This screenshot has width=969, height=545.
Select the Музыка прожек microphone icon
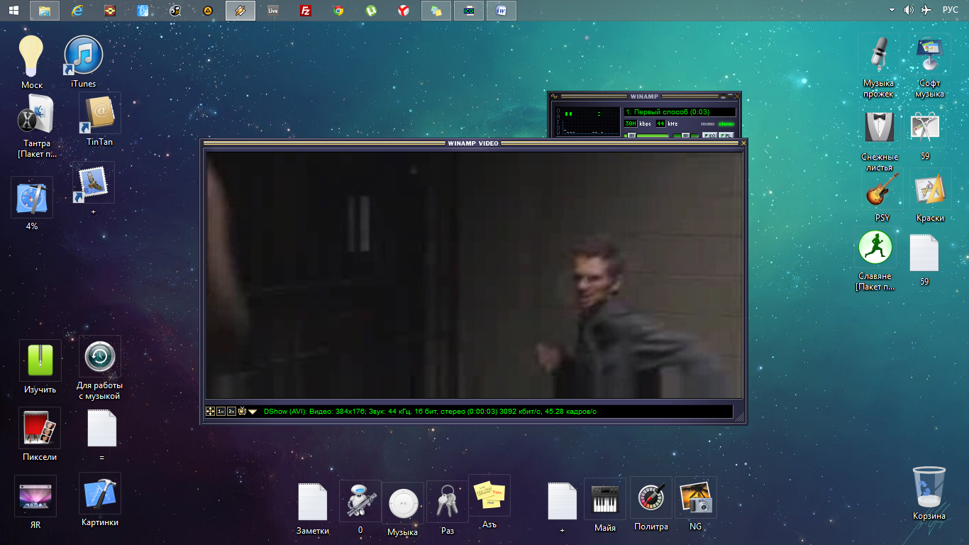(879, 66)
